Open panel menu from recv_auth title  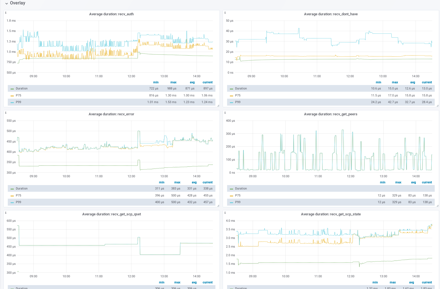coord(111,14)
